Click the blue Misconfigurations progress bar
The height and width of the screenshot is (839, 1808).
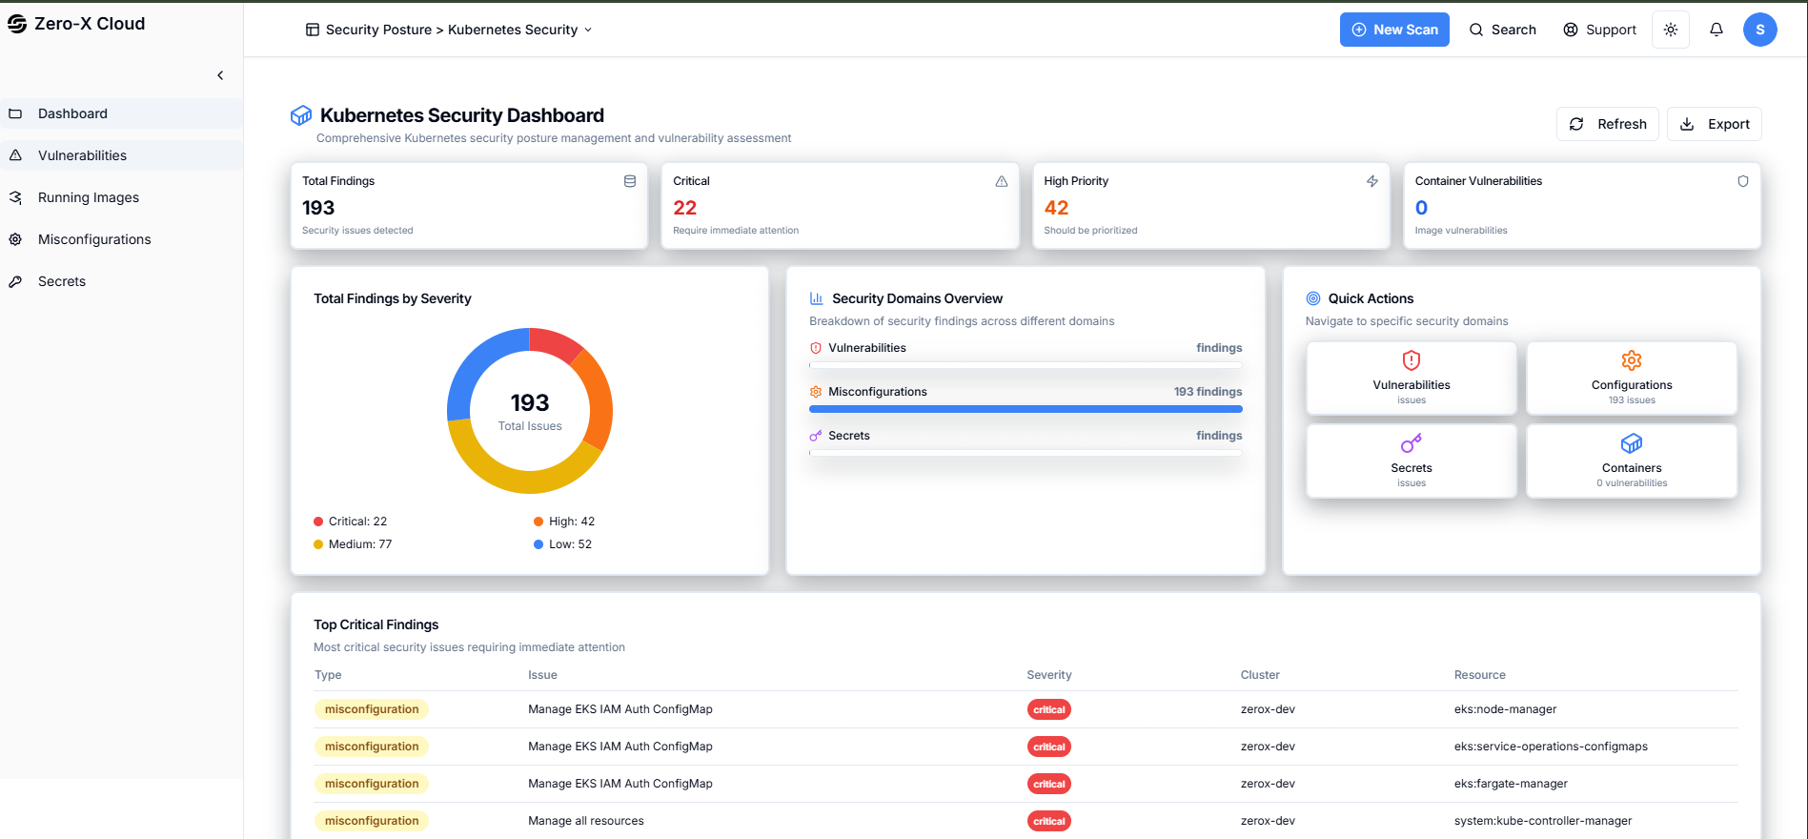click(x=1025, y=409)
